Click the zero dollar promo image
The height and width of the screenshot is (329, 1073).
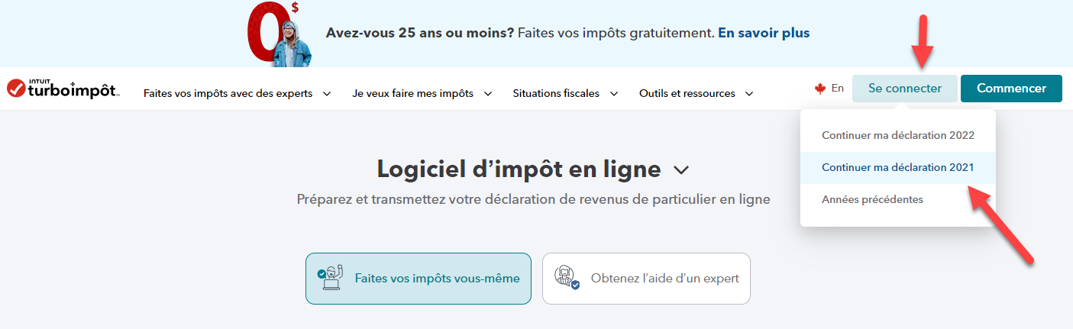[x=275, y=34]
